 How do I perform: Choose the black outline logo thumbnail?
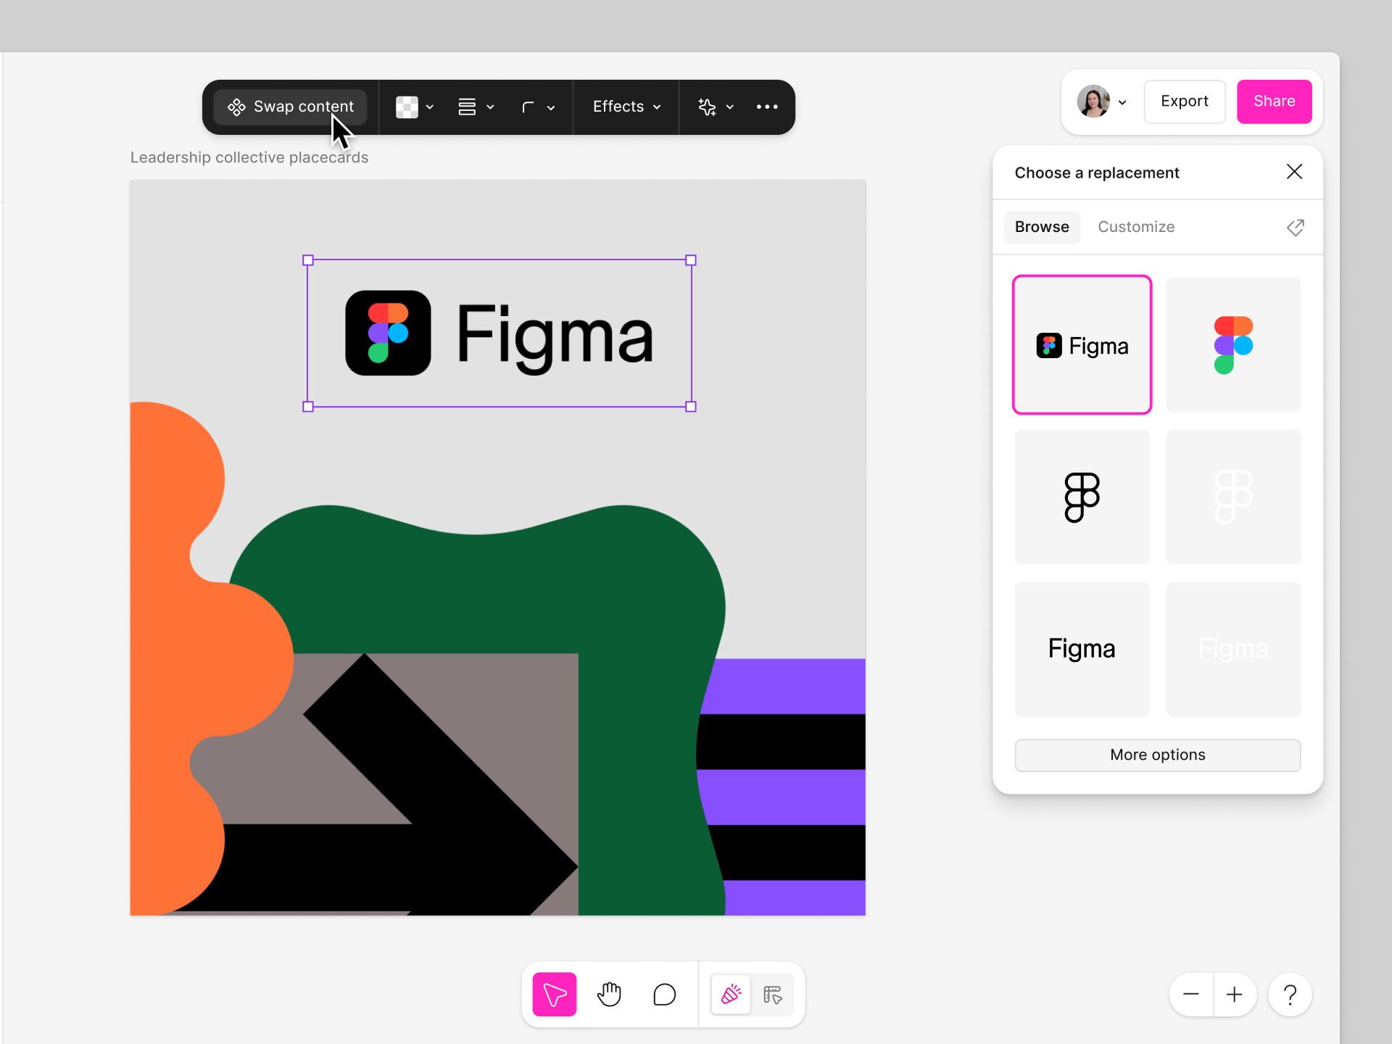point(1082,497)
